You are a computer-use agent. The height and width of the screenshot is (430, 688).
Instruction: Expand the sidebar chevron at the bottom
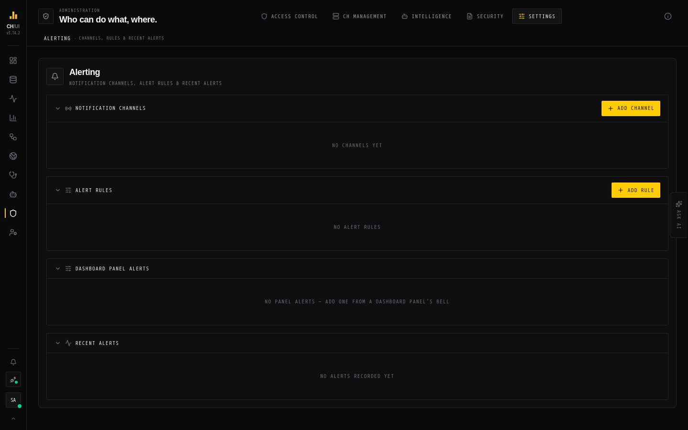coord(13,419)
